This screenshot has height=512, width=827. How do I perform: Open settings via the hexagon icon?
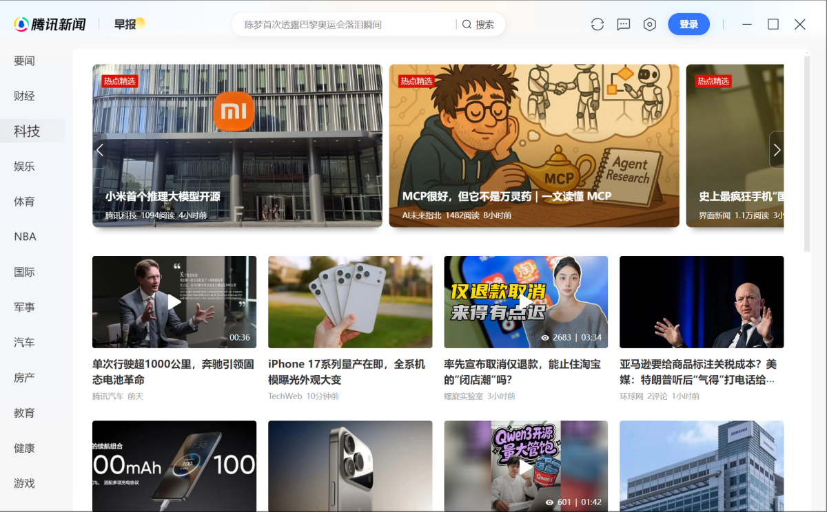[x=649, y=25]
